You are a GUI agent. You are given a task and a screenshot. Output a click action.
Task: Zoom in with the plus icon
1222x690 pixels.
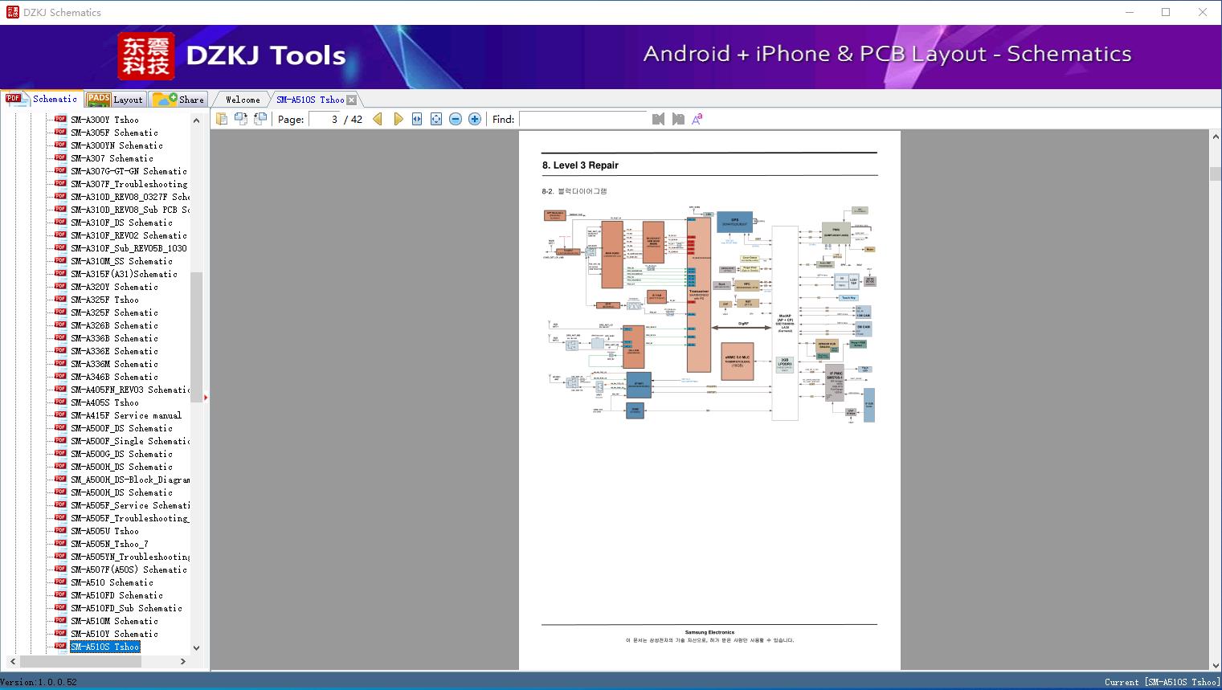click(475, 119)
